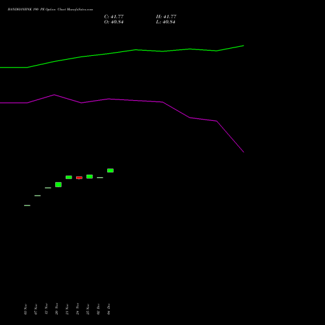Click the high value H: 41.77
This screenshot has width=325, height=325.
point(166,17)
